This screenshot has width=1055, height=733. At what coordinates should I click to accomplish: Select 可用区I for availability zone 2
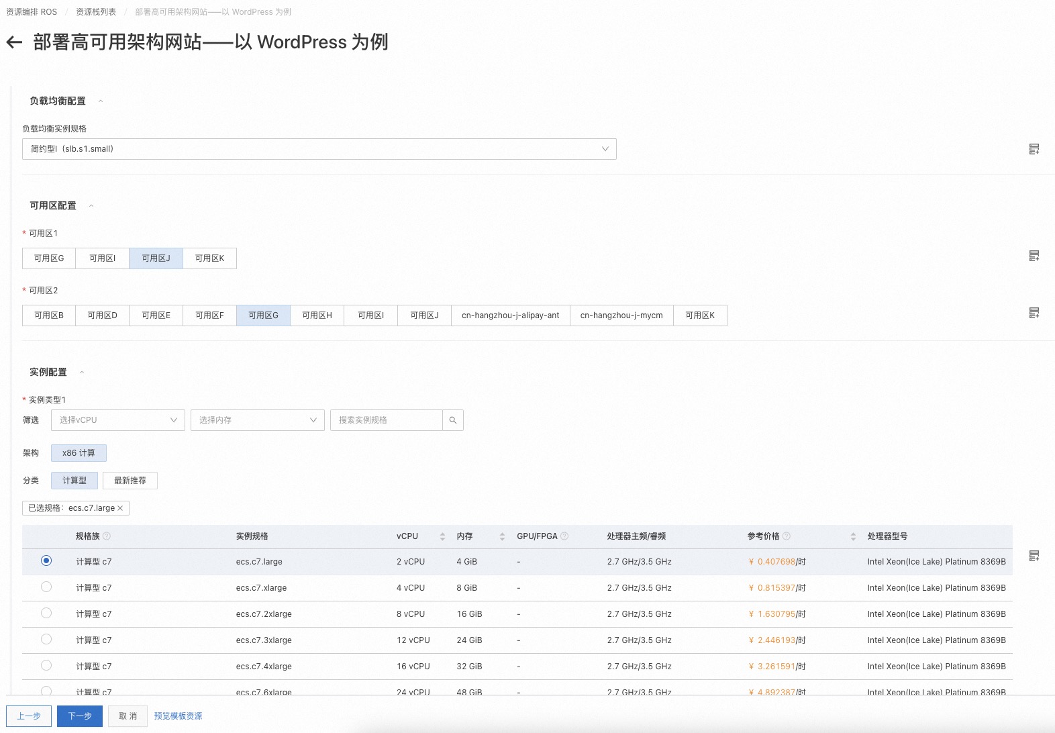coord(371,315)
